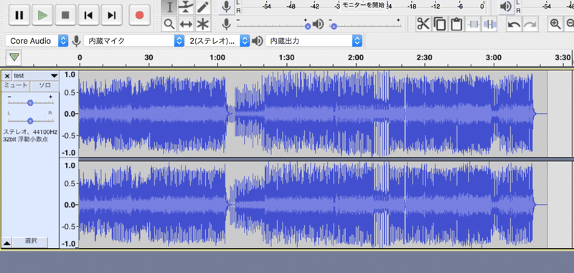
Task: Mute the test track
Action: (x=15, y=86)
